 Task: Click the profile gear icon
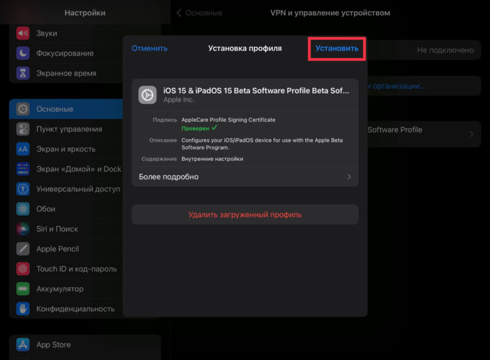click(148, 95)
